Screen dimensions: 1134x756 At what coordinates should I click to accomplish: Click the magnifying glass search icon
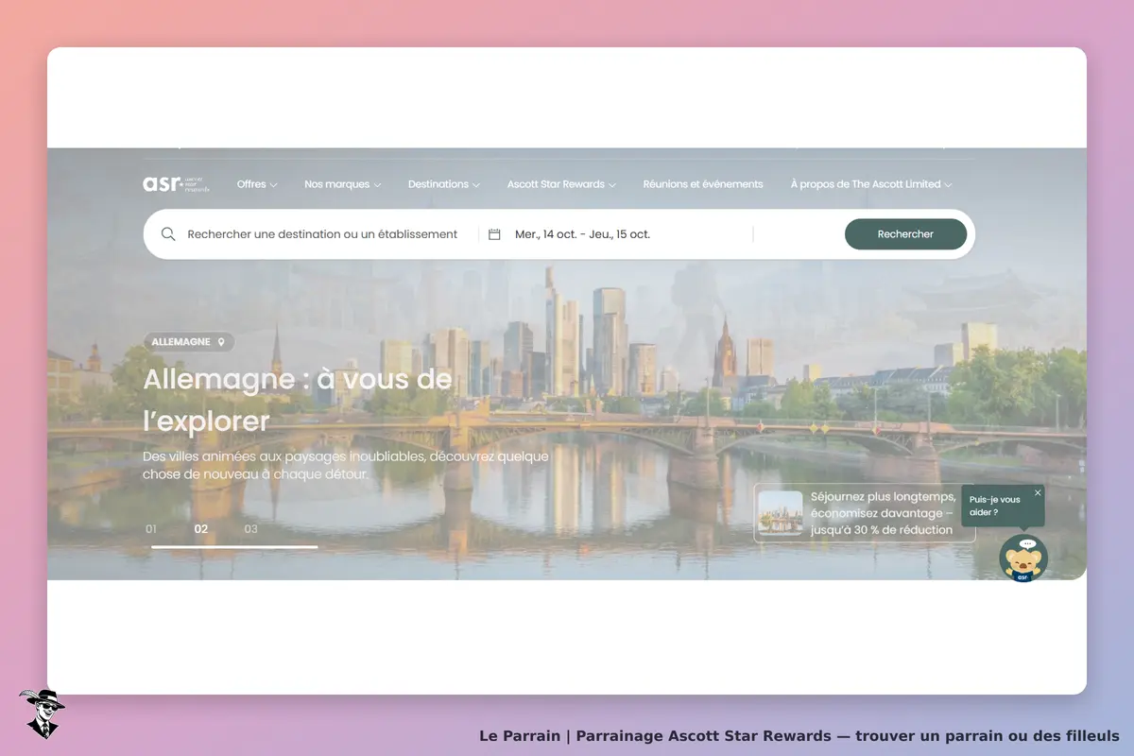(x=168, y=234)
